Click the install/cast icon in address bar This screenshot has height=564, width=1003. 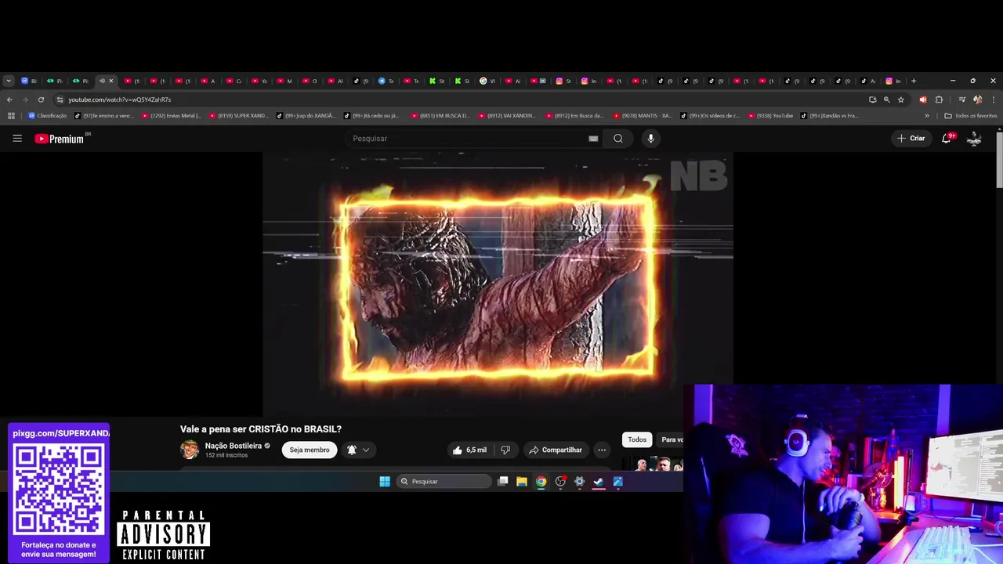click(872, 99)
